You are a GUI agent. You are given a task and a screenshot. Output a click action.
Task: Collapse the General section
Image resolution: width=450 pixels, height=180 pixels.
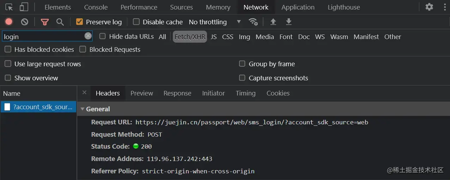83,109
